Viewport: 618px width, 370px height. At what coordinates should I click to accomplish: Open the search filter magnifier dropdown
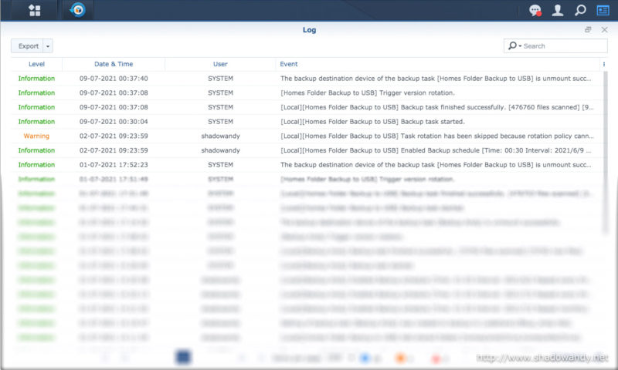(514, 46)
